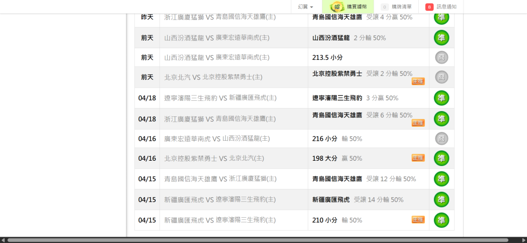The height and width of the screenshot is (243, 527).
Task: Open match 北京控股紫禁勇士 VS 北京北汽(主)
Action: (214, 158)
